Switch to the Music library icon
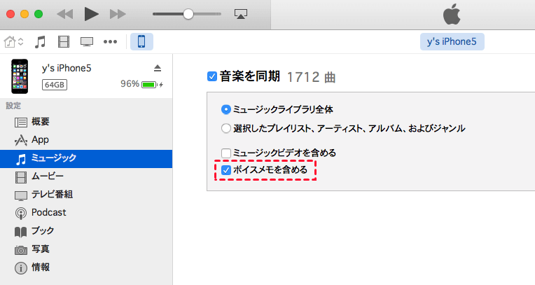535x285 pixels. 41,42
